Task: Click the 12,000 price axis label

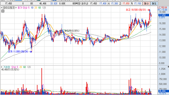Action: coord(162,46)
